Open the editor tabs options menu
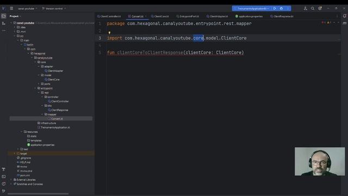 (337, 16)
